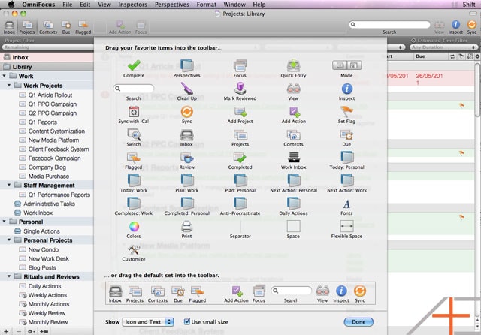
Task: Open the Perspectives menu
Action: coord(172,5)
